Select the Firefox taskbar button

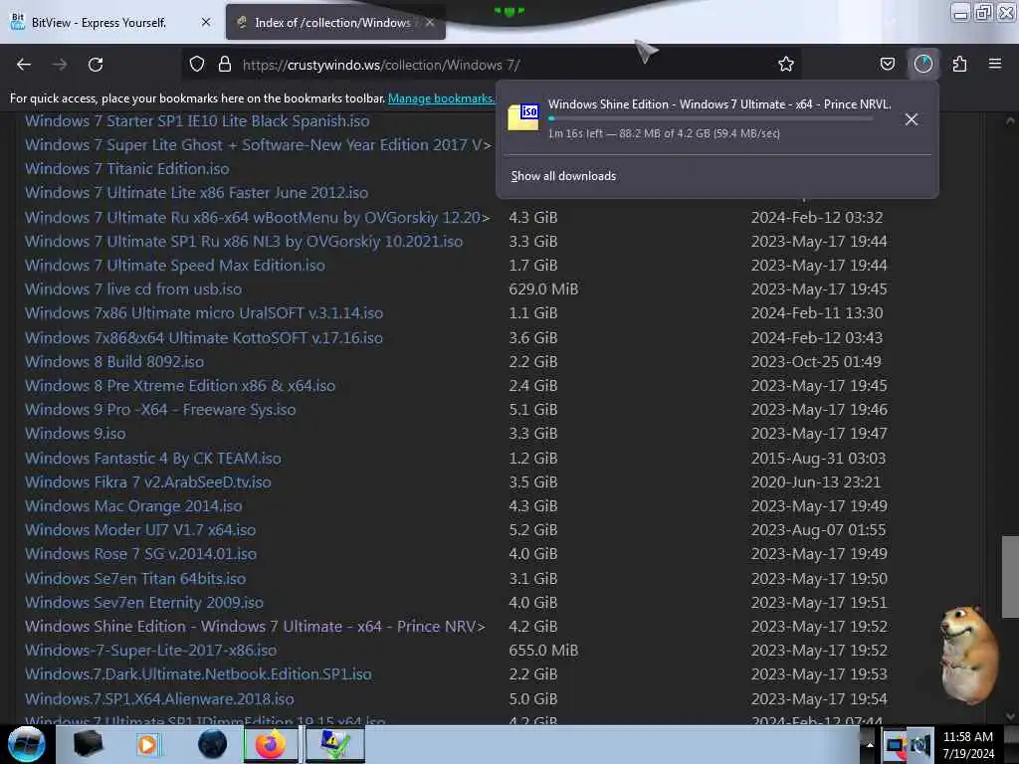click(x=271, y=744)
